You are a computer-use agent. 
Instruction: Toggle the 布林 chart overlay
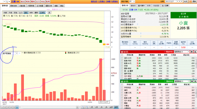31,13
